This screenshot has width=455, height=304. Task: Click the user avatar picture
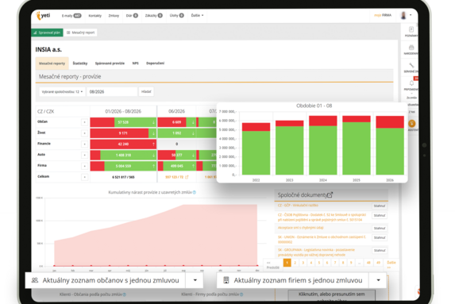(x=403, y=15)
